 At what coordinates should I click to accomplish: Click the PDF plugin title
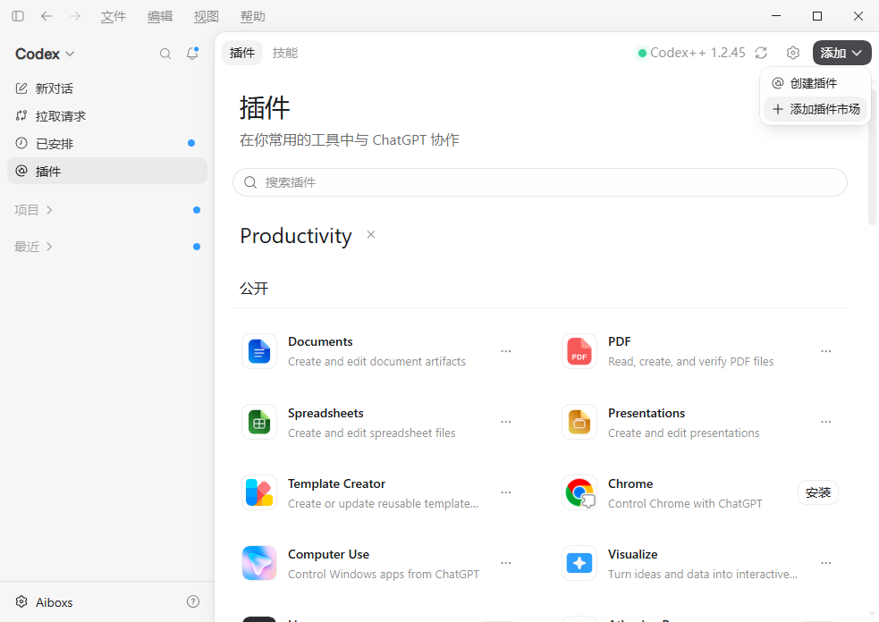pyautogui.click(x=620, y=341)
